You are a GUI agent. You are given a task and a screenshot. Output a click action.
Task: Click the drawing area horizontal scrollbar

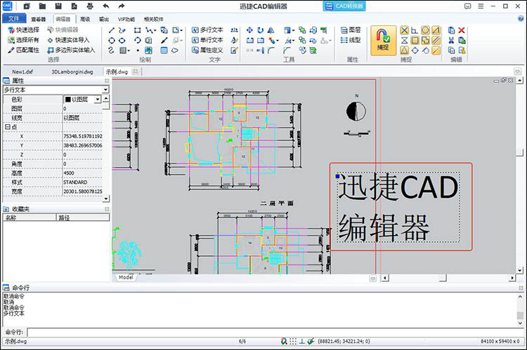(449, 278)
